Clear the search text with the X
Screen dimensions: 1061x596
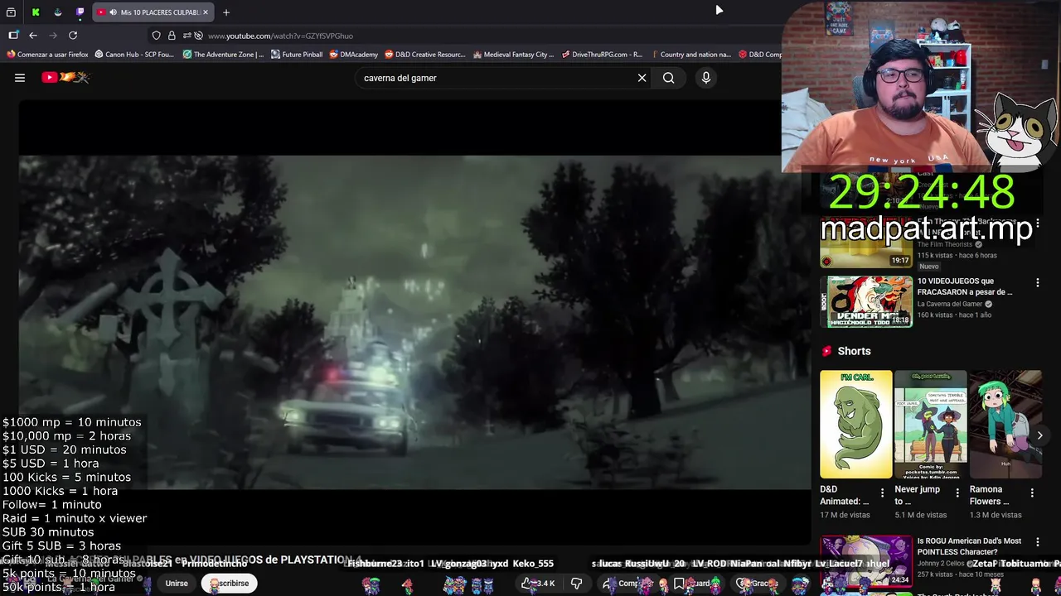coord(642,78)
